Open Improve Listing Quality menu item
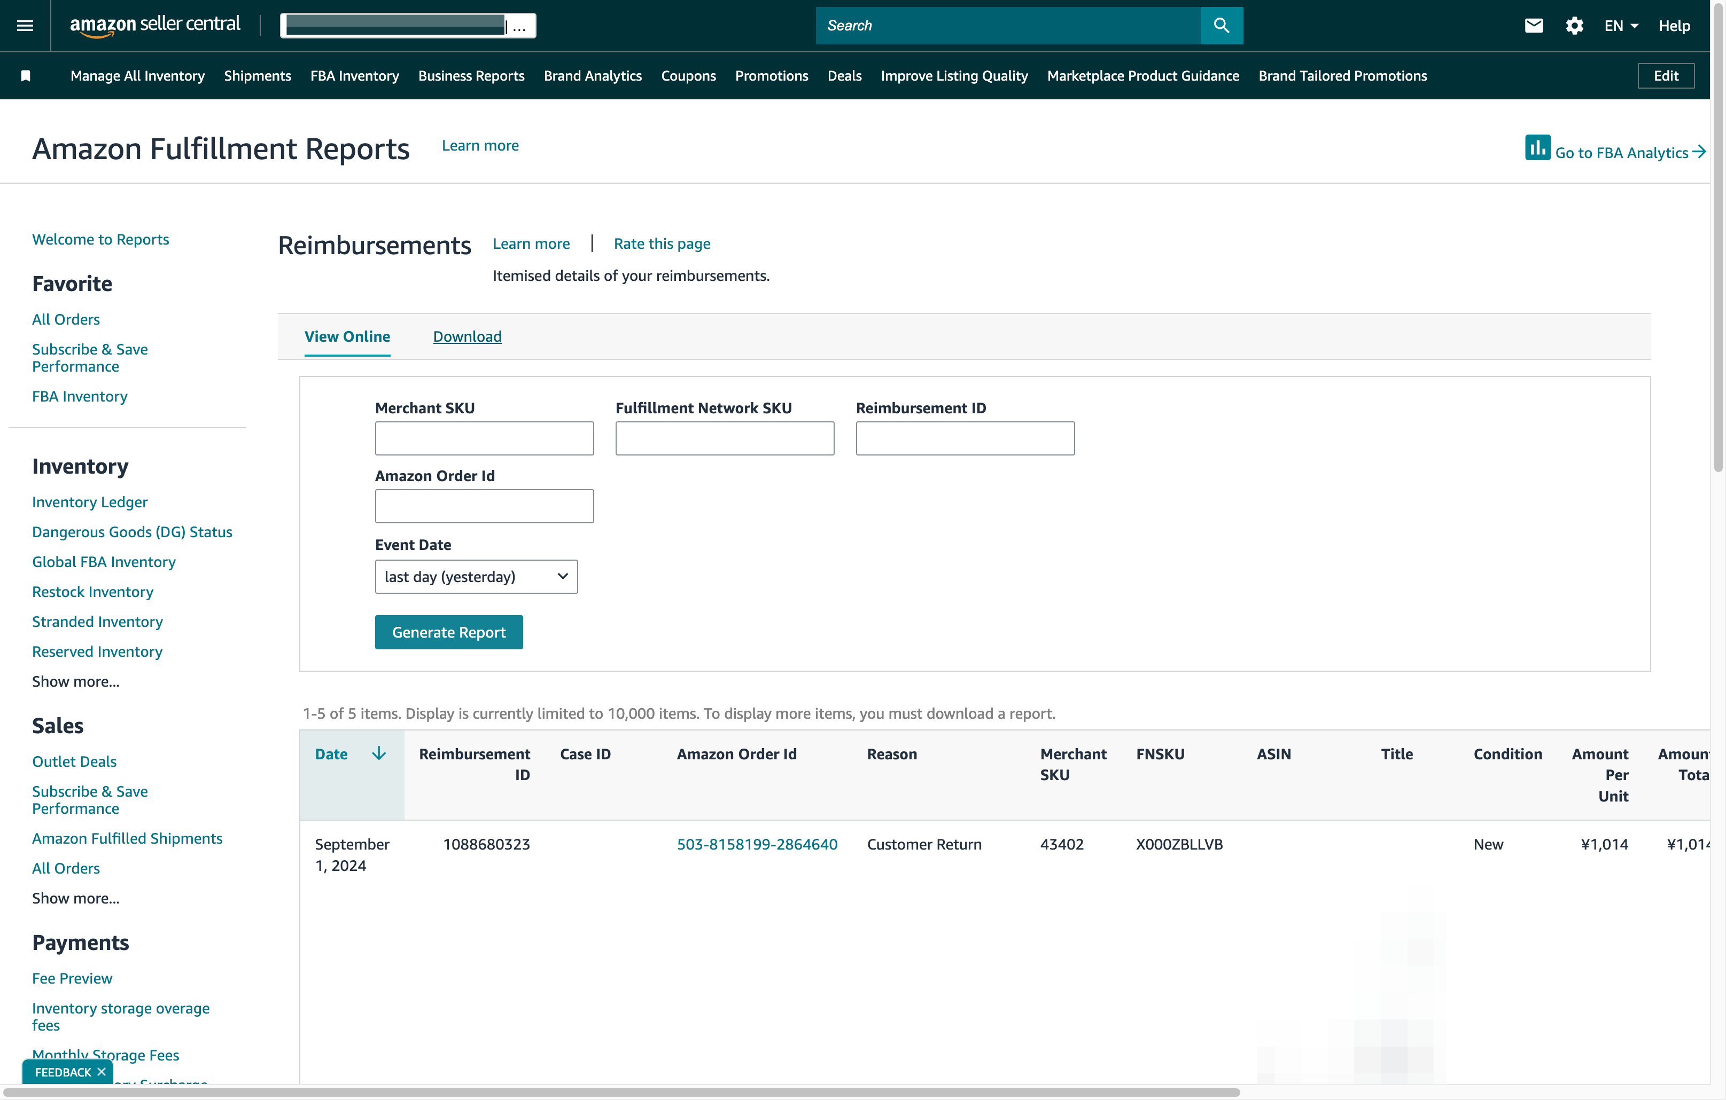This screenshot has height=1100, width=1726. tap(954, 76)
